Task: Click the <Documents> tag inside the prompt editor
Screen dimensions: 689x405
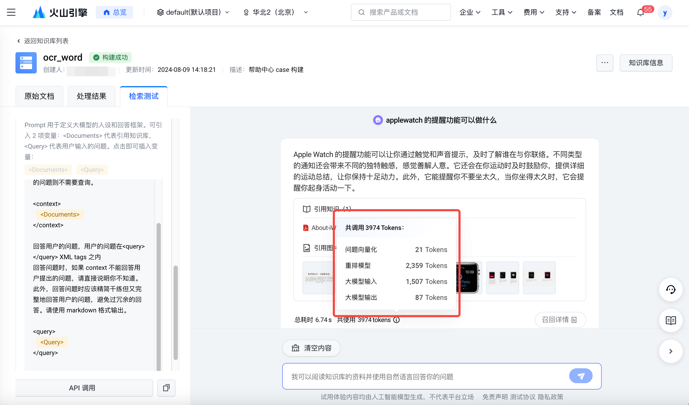Action: point(60,214)
